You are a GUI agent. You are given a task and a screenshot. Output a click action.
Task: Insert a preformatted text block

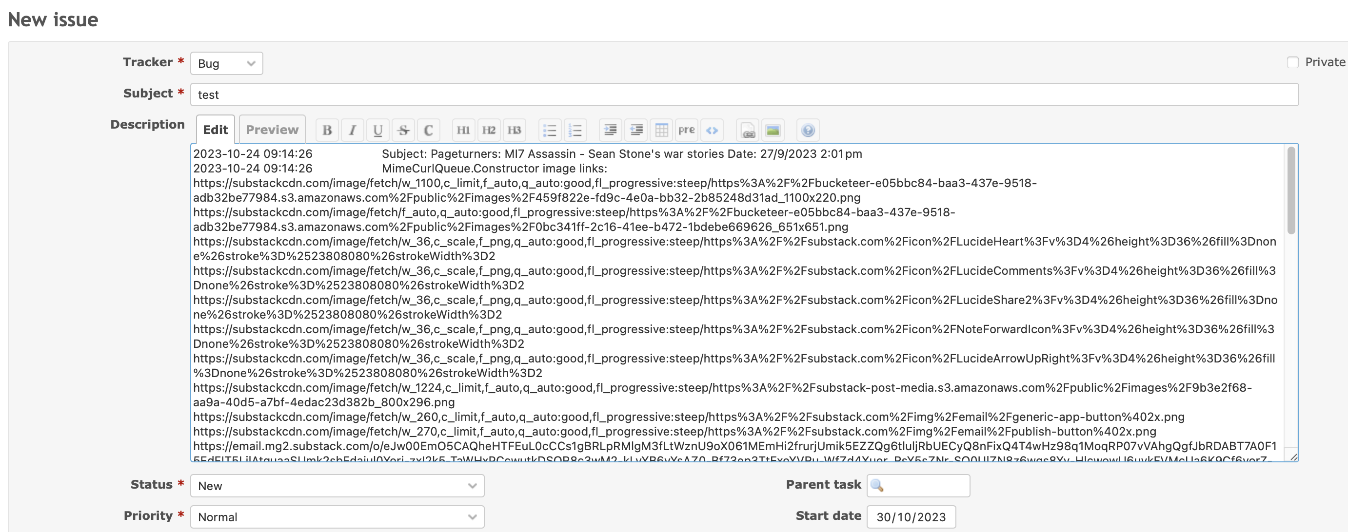(687, 130)
